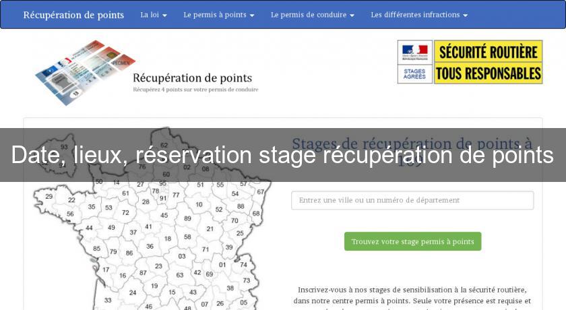Select department 36 on the map

click(150, 247)
